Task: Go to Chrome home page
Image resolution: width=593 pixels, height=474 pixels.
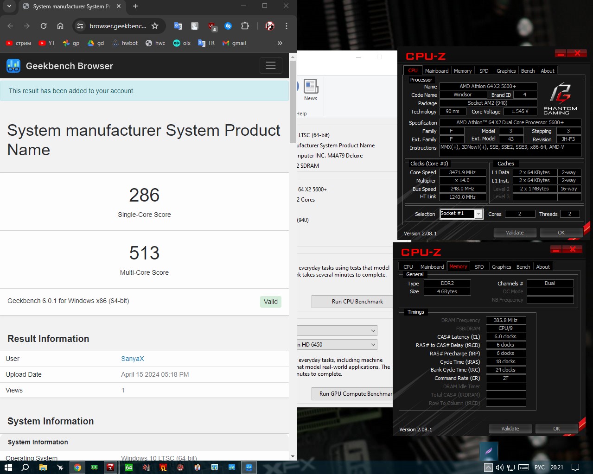Action: coord(60,26)
